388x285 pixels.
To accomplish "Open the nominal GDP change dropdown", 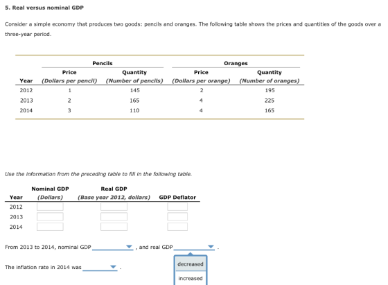I will tap(112, 247).
